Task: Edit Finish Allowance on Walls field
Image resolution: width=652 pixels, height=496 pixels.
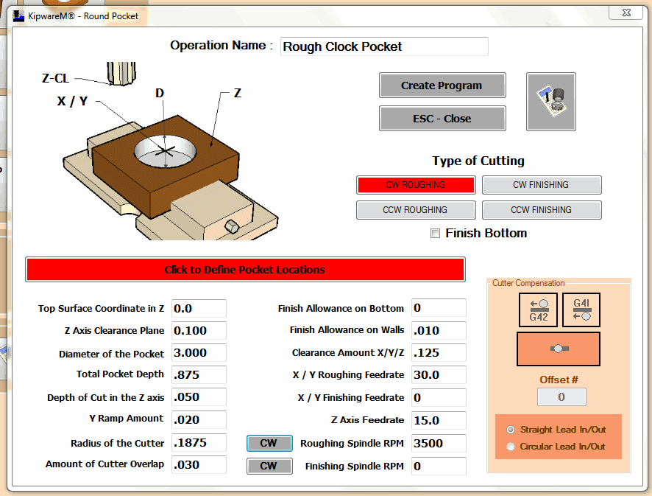Action: click(x=439, y=331)
